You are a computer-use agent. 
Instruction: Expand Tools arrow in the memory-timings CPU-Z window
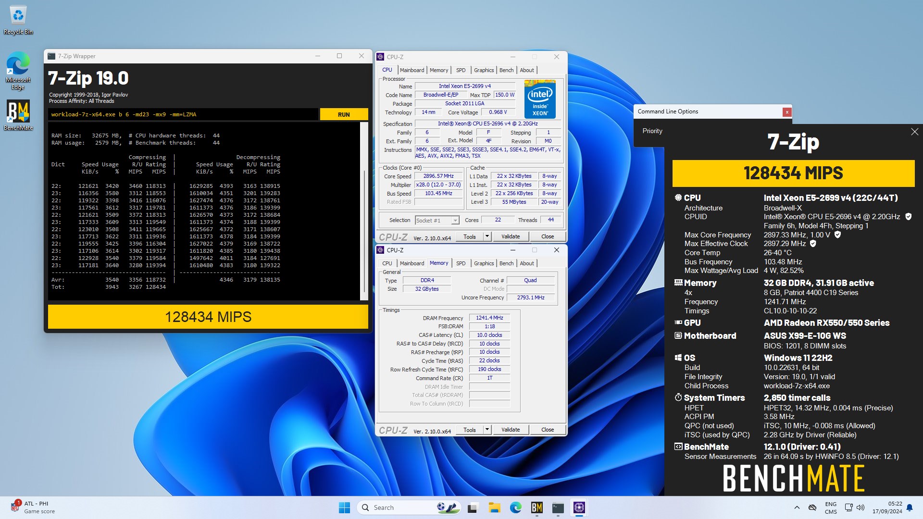pyautogui.click(x=486, y=430)
